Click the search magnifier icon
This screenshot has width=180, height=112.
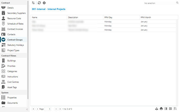click(177, 3)
